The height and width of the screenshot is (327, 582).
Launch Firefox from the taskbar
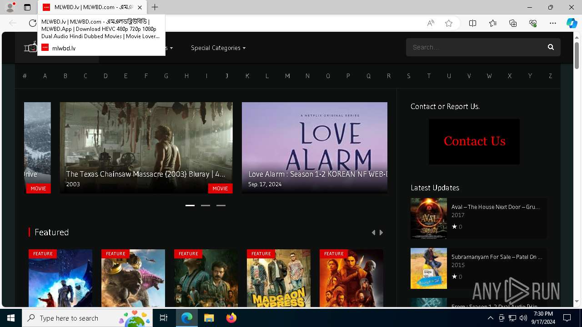pyautogui.click(x=231, y=318)
